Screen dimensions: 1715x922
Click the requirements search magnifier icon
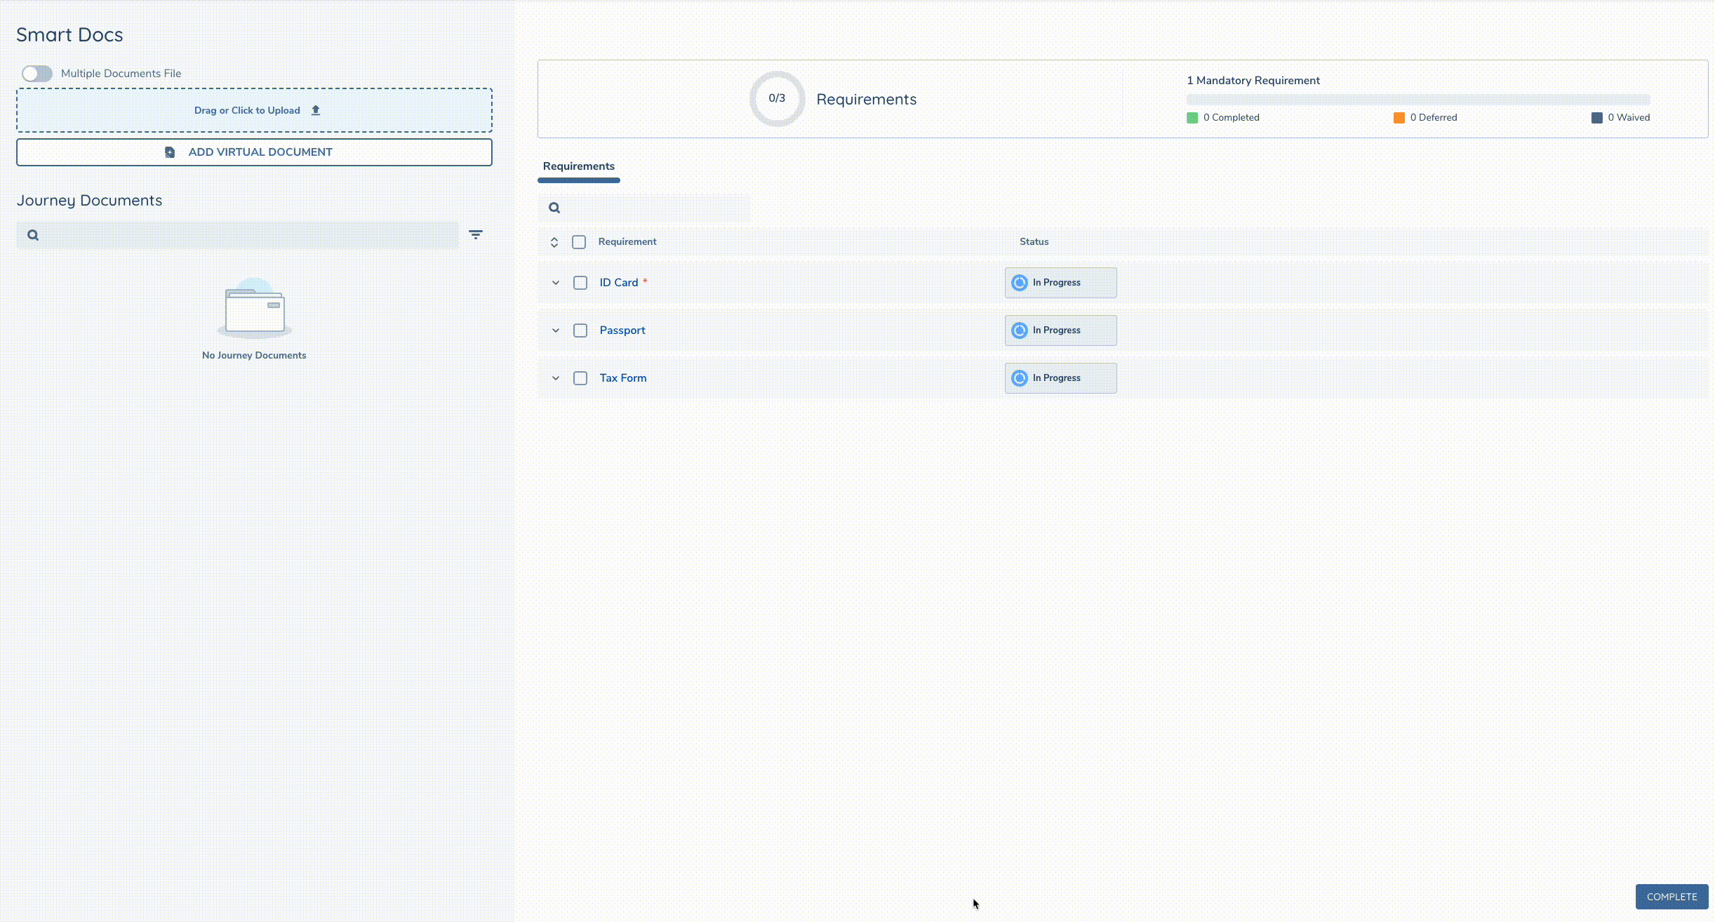[554, 208]
